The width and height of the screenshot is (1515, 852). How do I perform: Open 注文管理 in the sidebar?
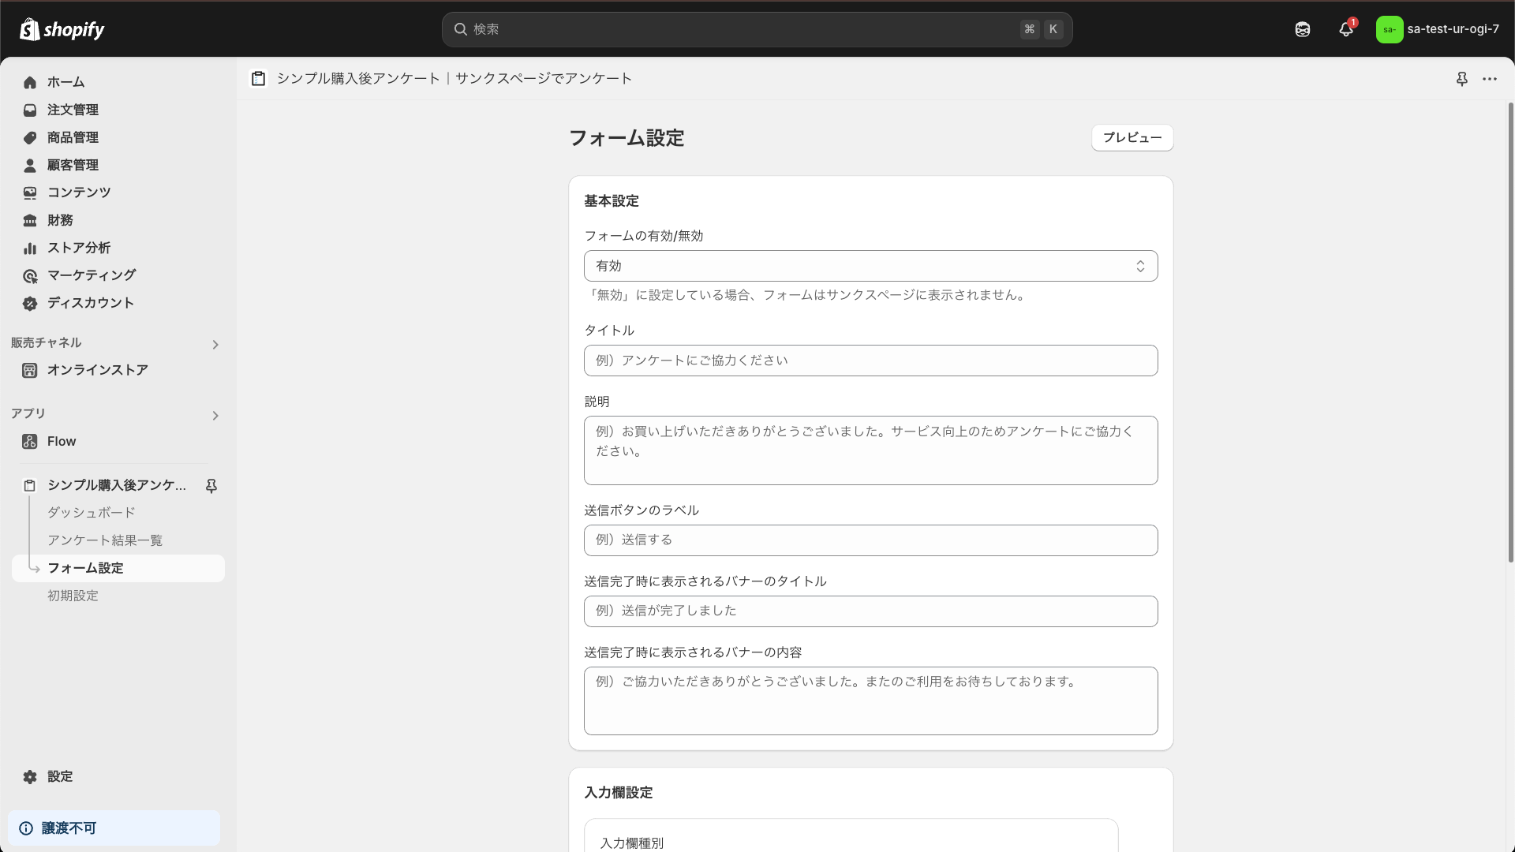pyautogui.click(x=73, y=110)
